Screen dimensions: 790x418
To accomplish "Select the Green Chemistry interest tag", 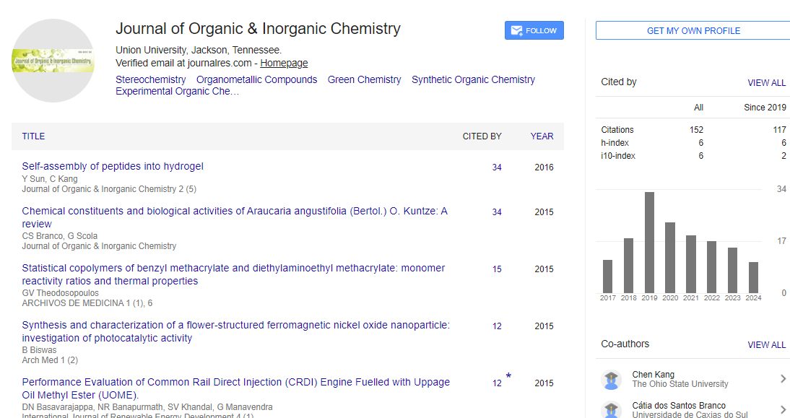I will [364, 79].
